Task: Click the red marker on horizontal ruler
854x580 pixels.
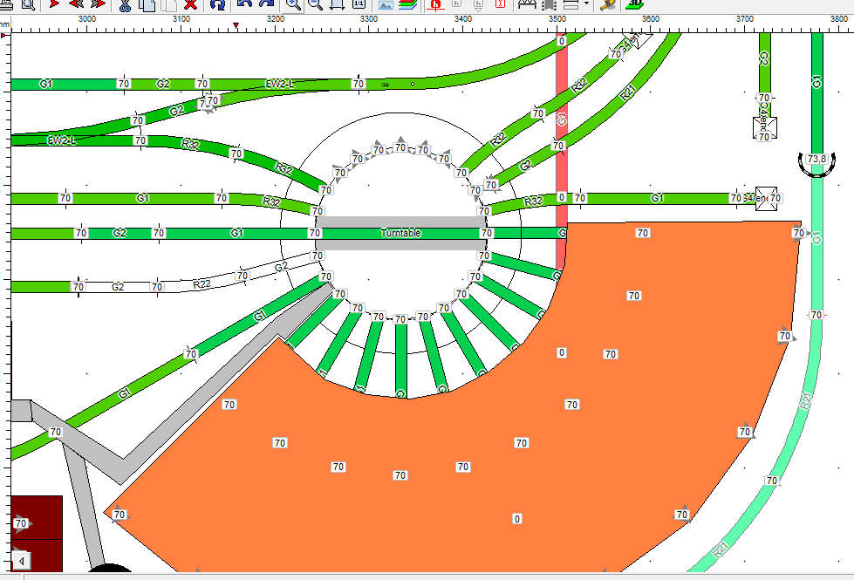Action: tap(236, 27)
